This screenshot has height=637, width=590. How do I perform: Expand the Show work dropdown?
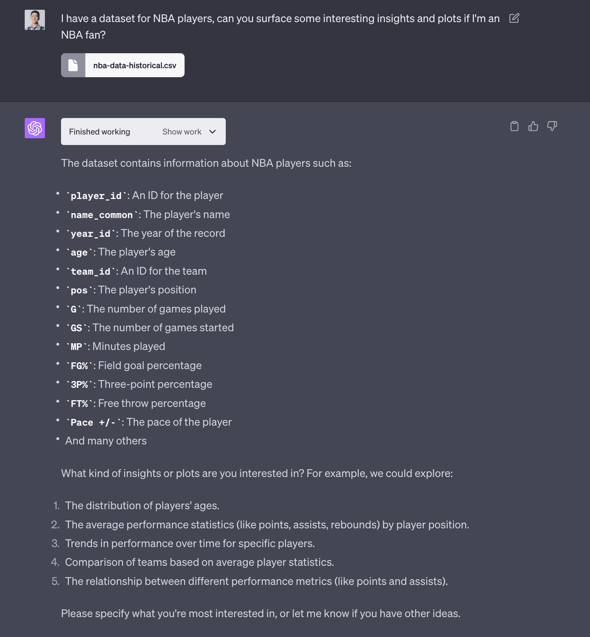pos(182,132)
